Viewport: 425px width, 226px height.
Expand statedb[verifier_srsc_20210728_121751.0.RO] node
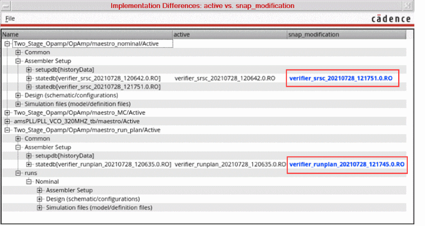coord(29,87)
